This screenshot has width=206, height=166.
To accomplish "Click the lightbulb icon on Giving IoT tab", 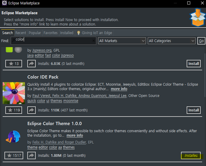I will pos(78,33).
